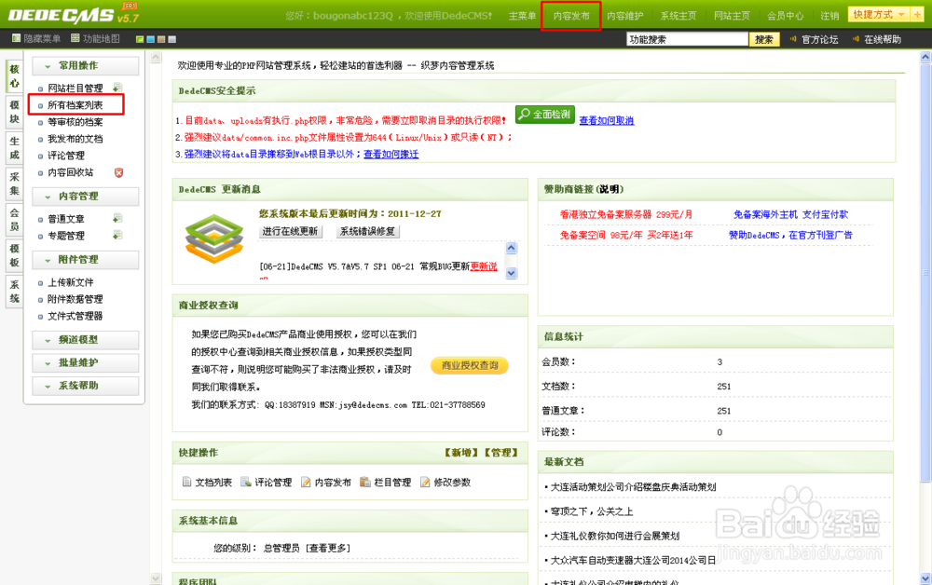
Task: Expand the 系统帮助 menu section
Action: click(86, 386)
